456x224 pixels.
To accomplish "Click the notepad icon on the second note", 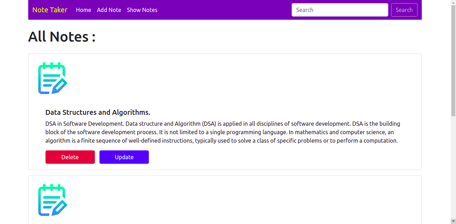I will [x=51, y=200].
